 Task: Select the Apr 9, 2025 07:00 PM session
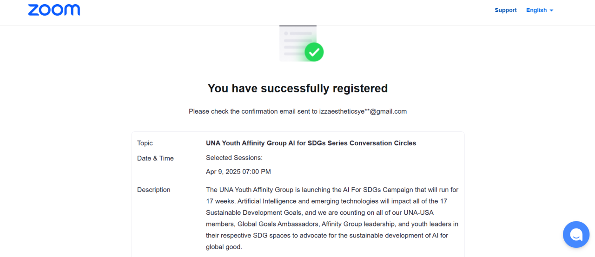(238, 172)
